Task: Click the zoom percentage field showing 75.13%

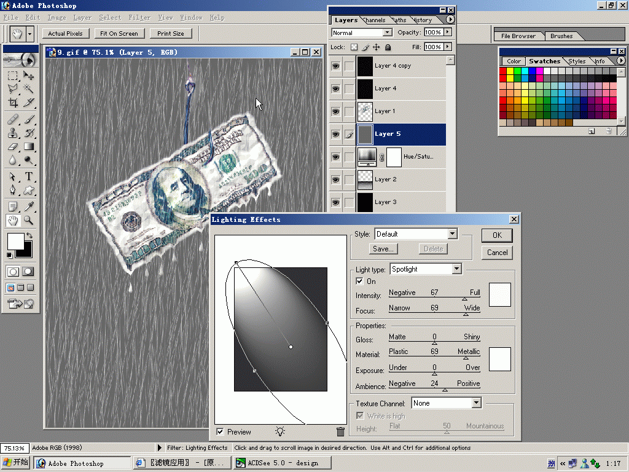Action: tap(14, 448)
